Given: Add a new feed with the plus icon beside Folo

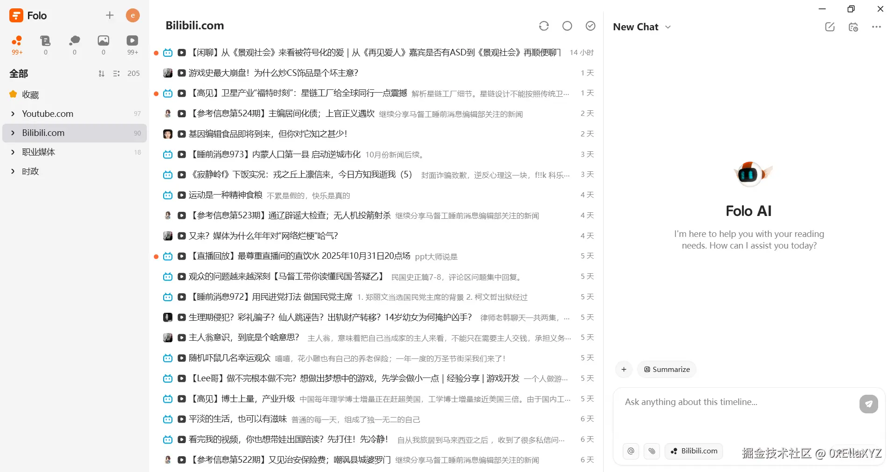Looking at the screenshot, I should pos(110,15).
